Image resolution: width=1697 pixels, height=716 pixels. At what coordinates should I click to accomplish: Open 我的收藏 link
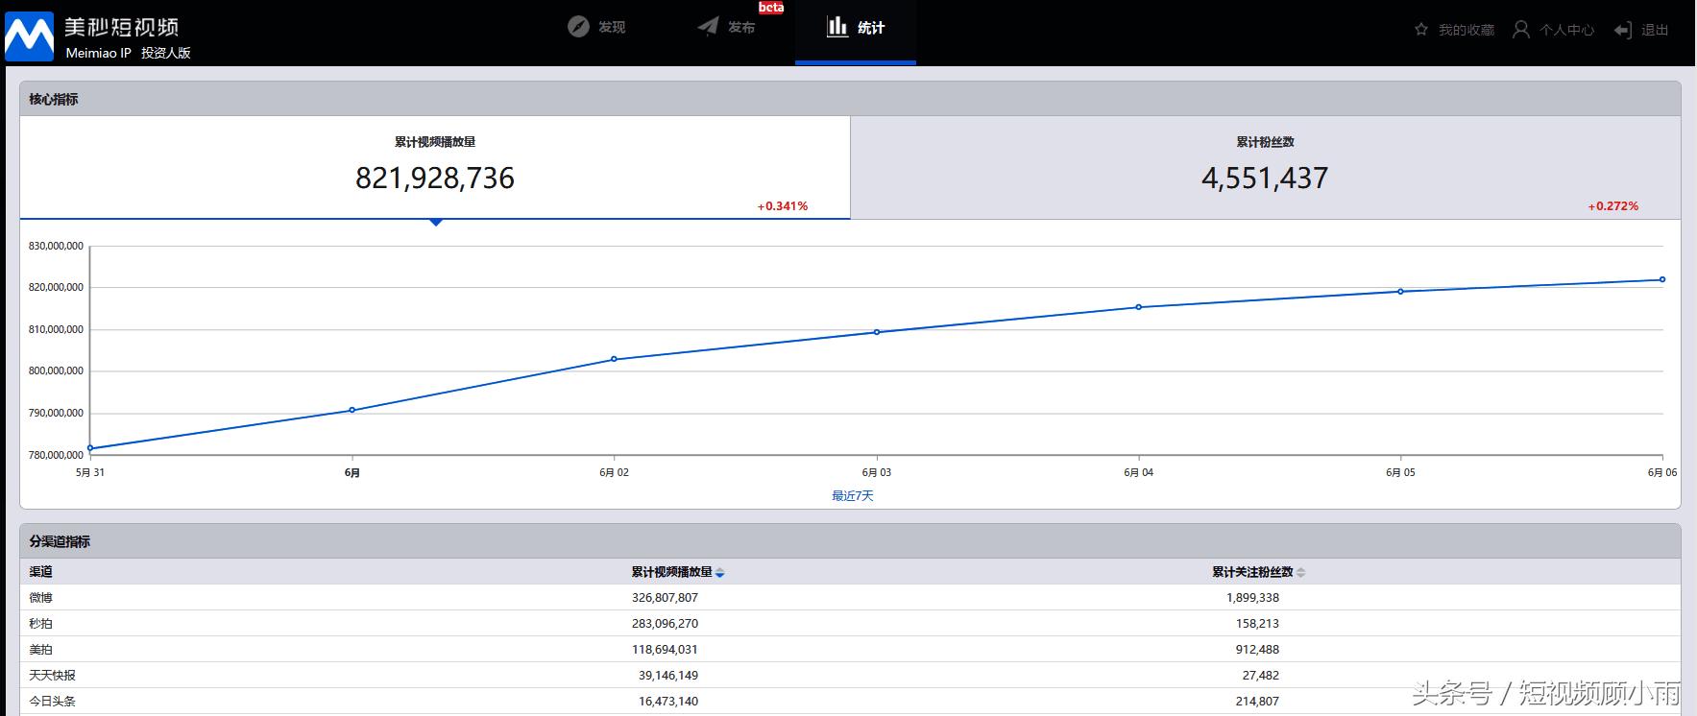pos(1466,30)
